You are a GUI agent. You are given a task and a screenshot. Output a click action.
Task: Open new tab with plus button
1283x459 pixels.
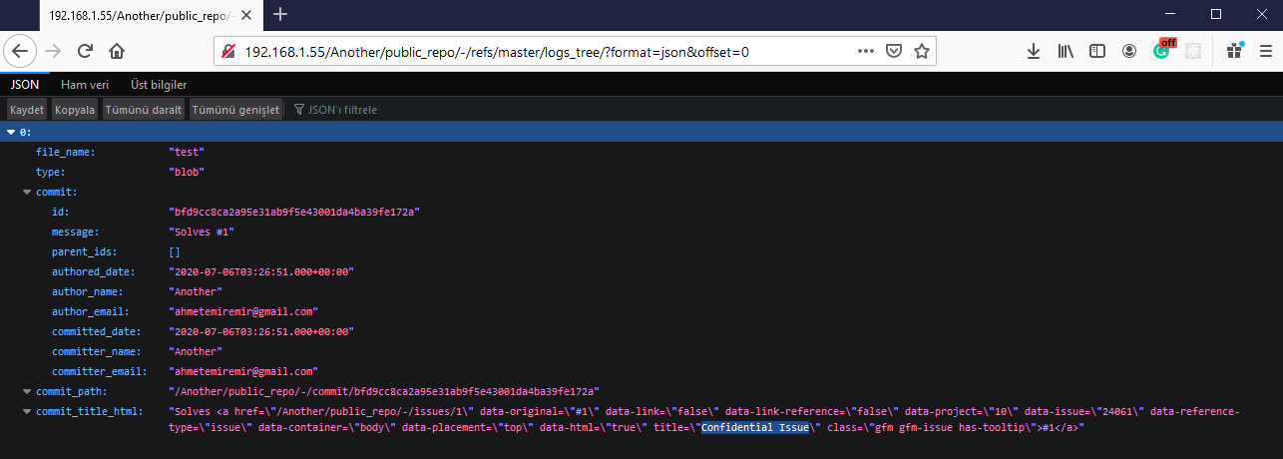[x=280, y=14]
